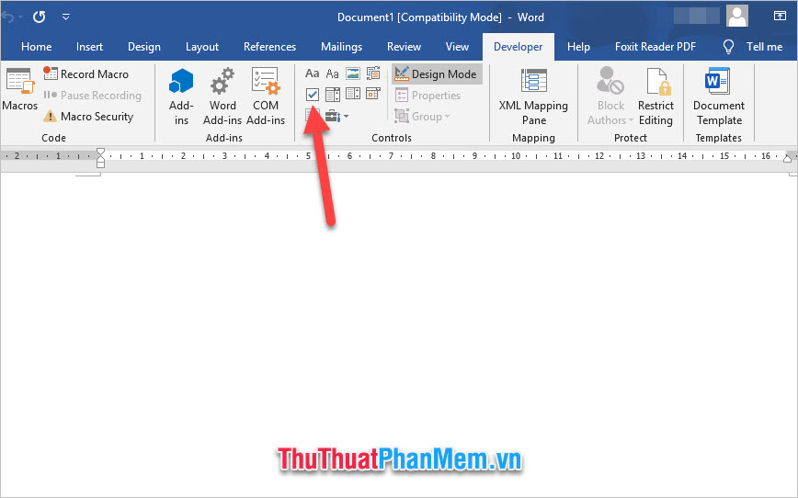Screen dimensions: 798x498
Task: Toggle Design Mode
Action: tap(437, 74)
